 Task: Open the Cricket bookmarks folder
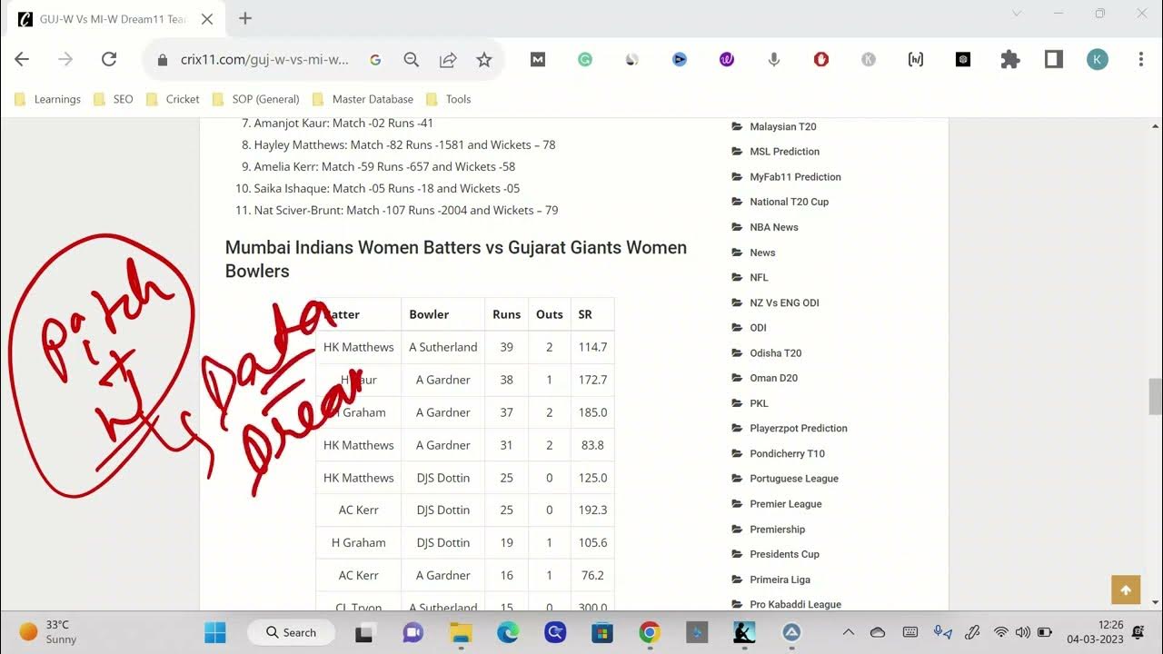point(173,99)
